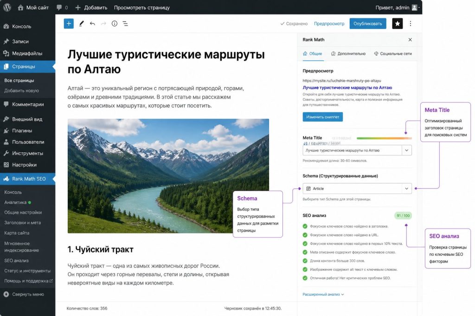Click Все страницы submenu item
The image size is (475, 316).
[19, 81]
